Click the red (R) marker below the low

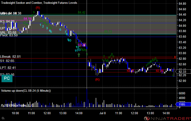[x=97, y=80]
